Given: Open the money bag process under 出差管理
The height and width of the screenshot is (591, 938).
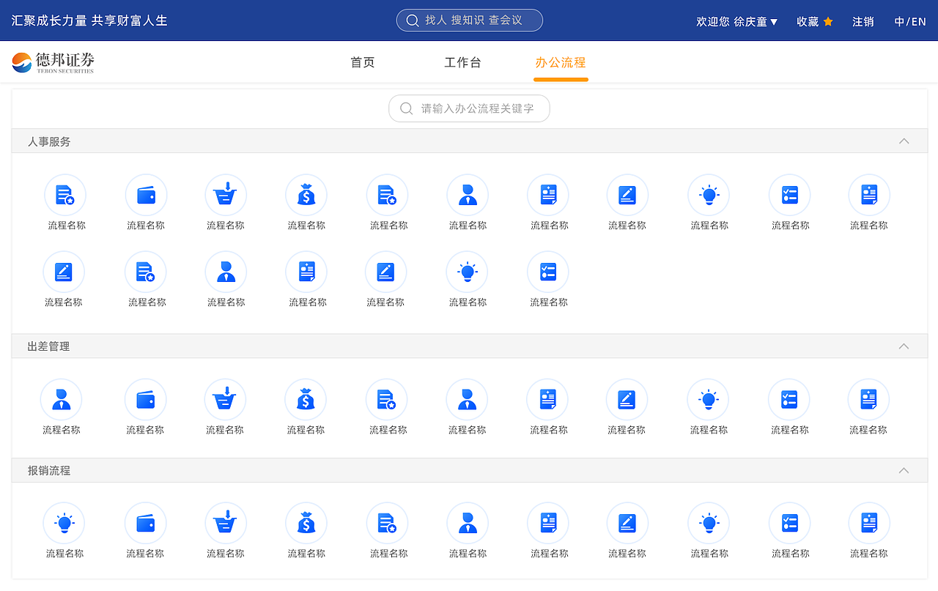Looking at the screenshot, I should coord(306,400).
